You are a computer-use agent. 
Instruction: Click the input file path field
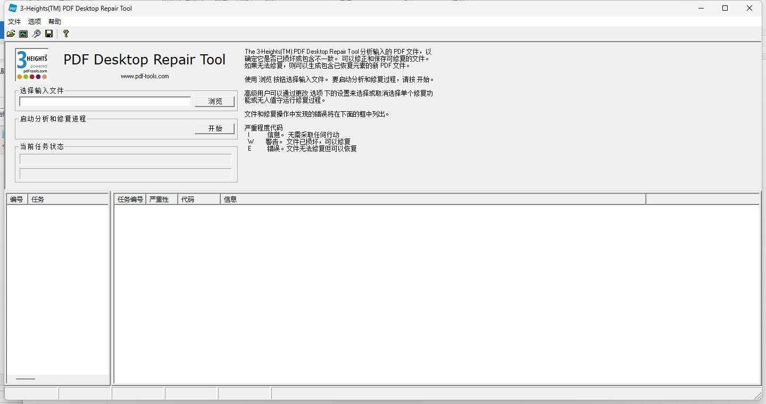[x=105, y=101]
